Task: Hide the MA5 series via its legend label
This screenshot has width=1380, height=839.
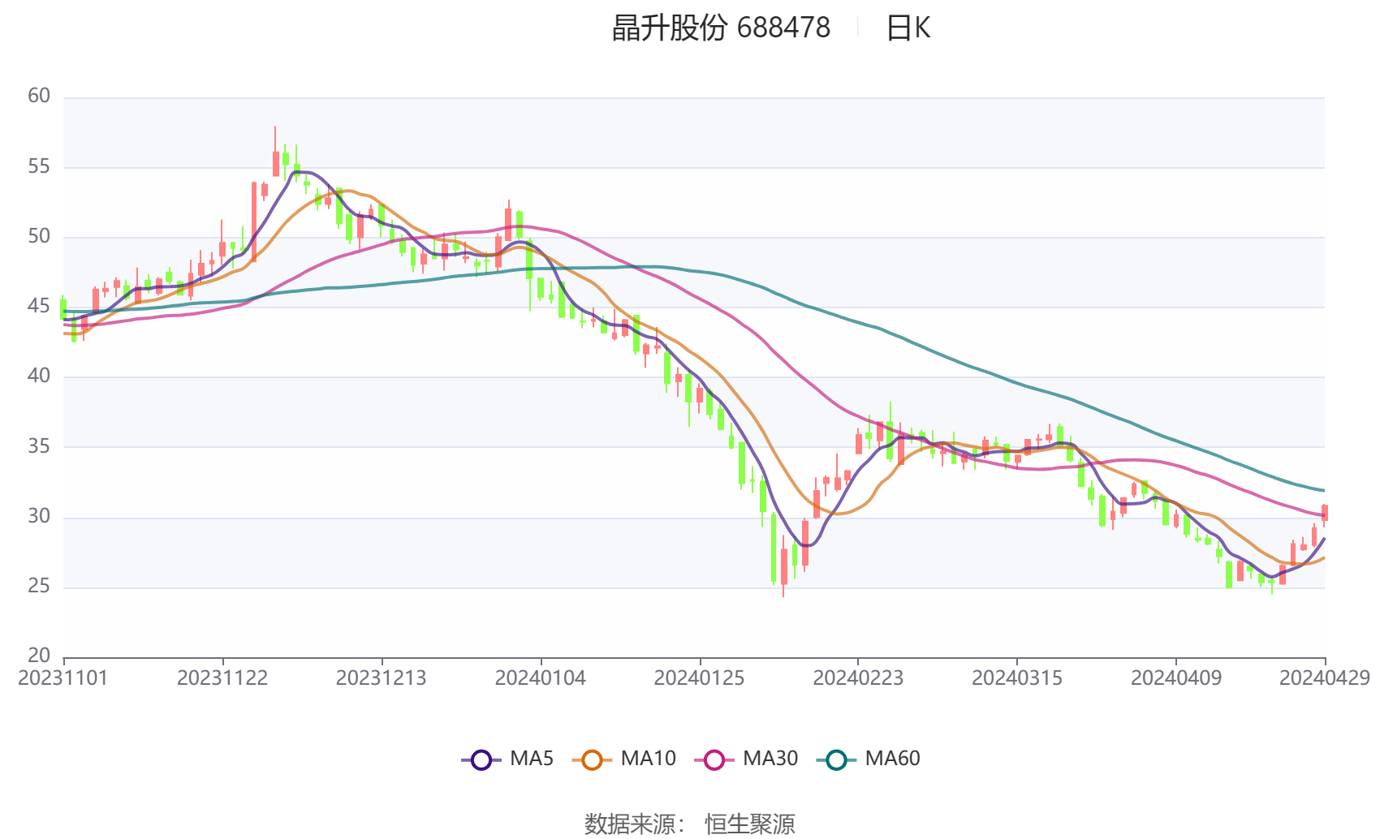Action: 532,759
